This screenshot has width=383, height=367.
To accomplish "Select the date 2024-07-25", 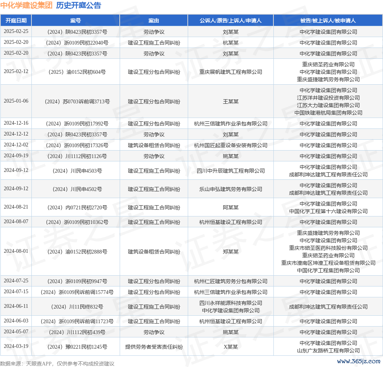I will [16, 281].
